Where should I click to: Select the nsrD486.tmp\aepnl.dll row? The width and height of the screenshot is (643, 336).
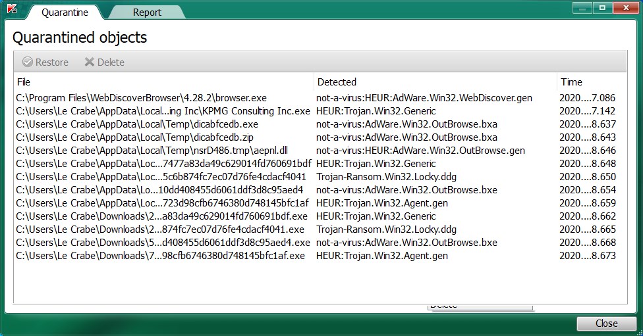click(x=320, y=150)
